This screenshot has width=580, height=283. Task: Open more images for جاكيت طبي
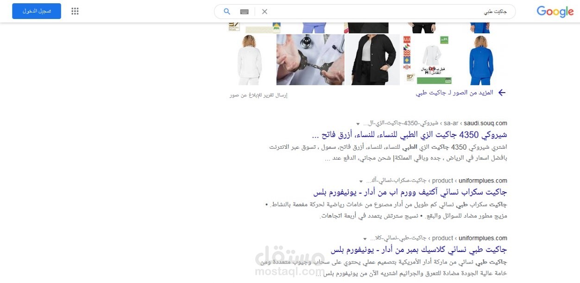coord(454,93)
